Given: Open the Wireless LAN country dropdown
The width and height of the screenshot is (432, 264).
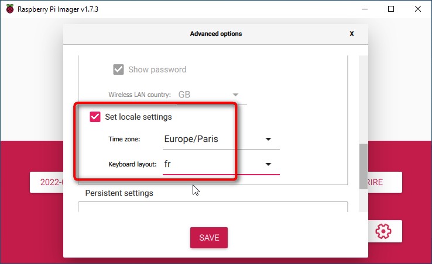Looking at the screenshot, I should pyautogui.click(x=211, y=95).
